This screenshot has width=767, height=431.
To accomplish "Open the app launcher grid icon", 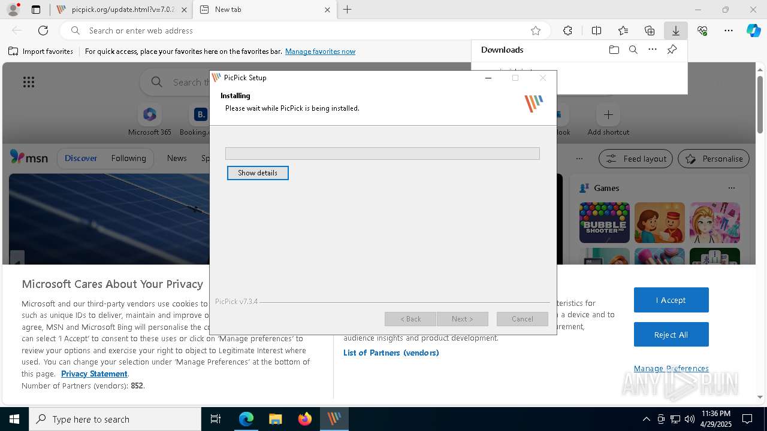I will point(29,82).
